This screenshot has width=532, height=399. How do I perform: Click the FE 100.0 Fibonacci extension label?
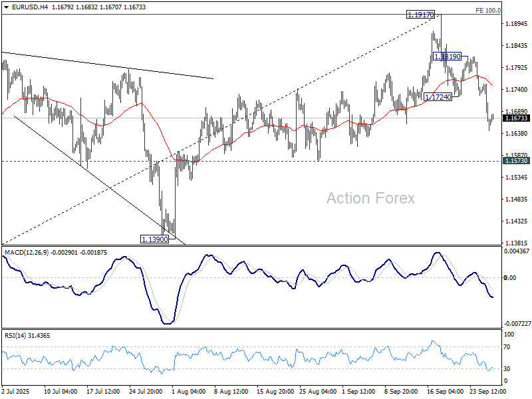[487, 11]
